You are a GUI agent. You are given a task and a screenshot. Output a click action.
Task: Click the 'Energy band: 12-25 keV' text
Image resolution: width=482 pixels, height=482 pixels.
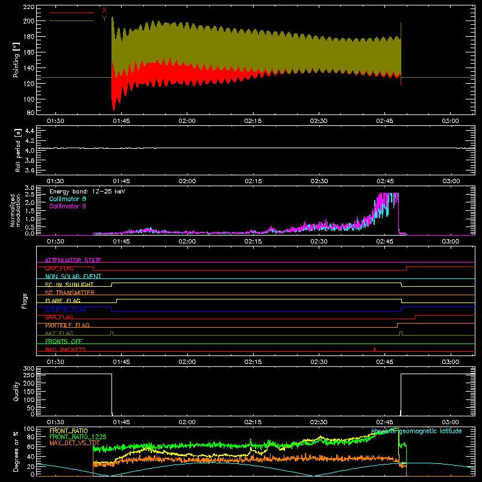point(87,192)
